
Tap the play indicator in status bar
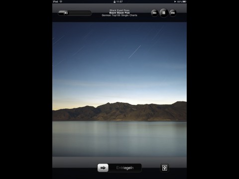pyautogui.click(x=175, y=1)
